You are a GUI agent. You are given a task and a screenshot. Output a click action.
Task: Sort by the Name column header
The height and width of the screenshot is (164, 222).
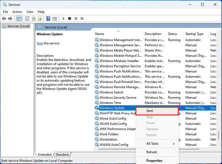(118, 34)
